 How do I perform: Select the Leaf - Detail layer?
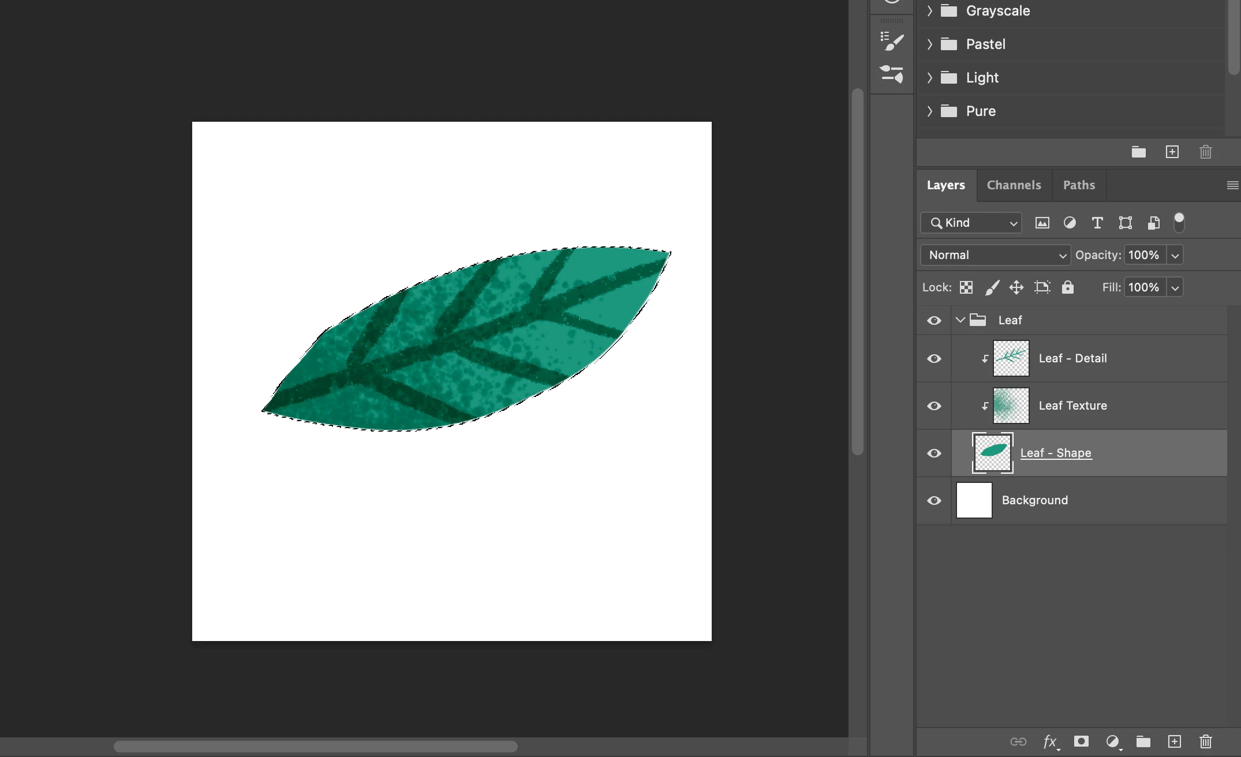click(1072, 358)
